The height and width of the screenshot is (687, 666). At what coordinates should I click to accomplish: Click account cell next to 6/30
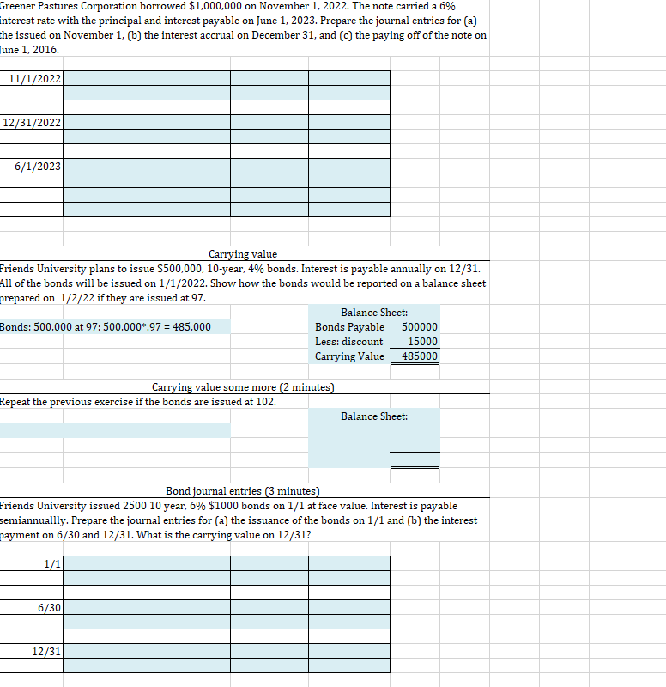(147, 607)
